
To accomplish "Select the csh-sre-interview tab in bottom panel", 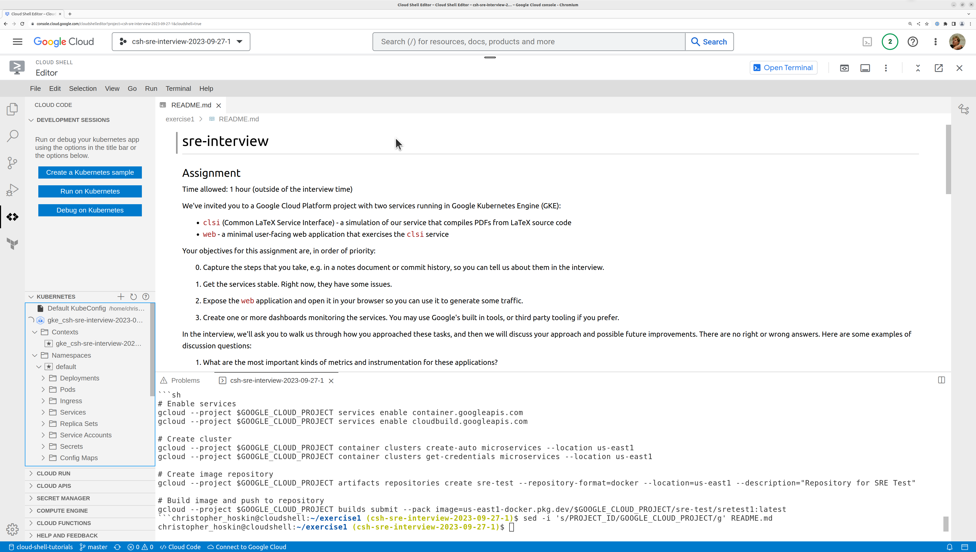I will point(276,380).
